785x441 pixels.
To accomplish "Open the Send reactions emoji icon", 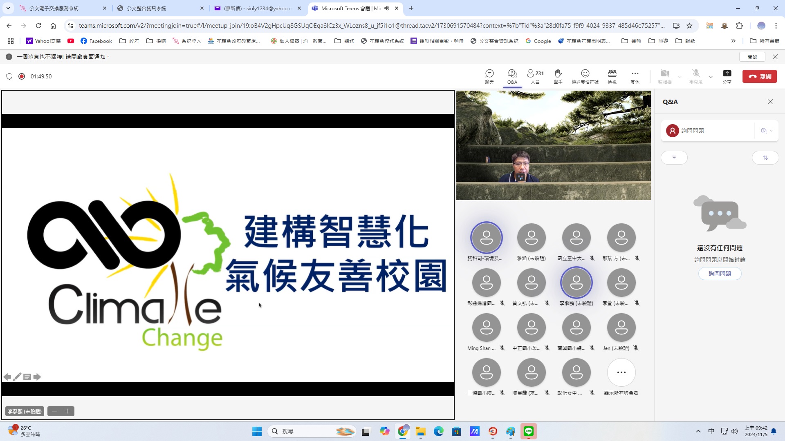I will point(585,76).
